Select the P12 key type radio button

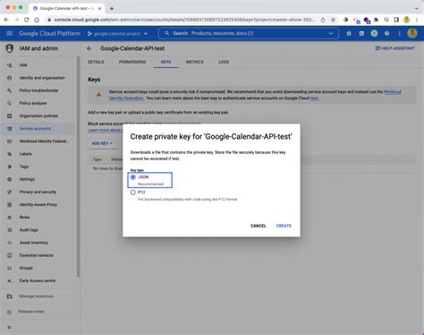[x=133, y=193]
